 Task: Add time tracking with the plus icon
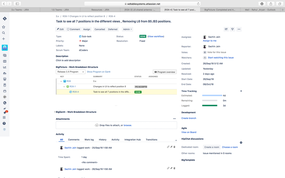tap(241, 91)
